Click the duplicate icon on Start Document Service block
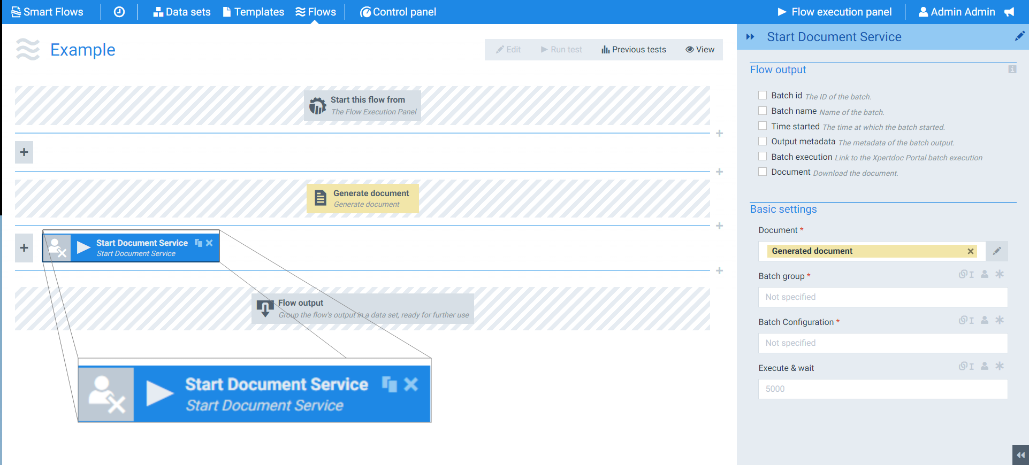Screen dimensions: 1029x465 point(199,243)
